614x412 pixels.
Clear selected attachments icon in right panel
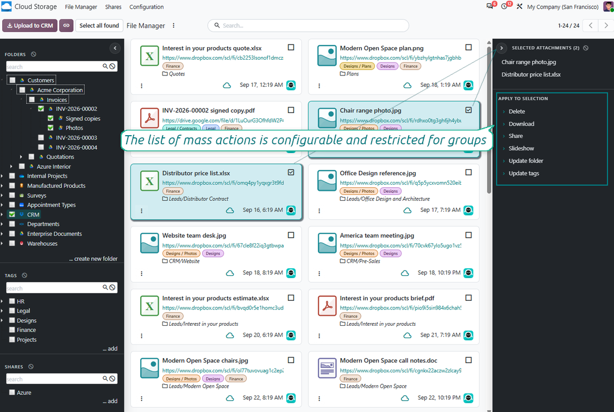[586, 48]
